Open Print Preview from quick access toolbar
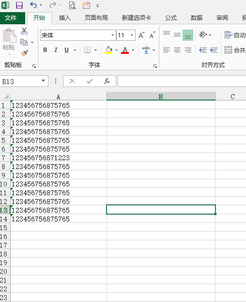Image resolution: width=246 pixels, height=302 pixels. (73, 5)
